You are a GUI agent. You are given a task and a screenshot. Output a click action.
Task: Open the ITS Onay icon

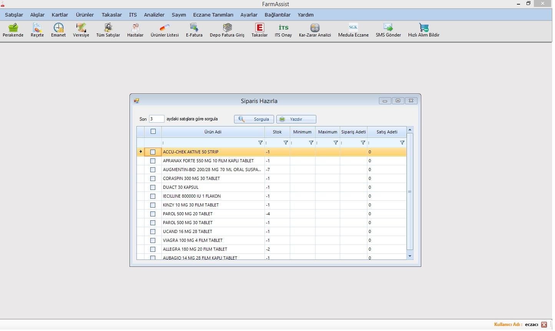(x=283, y=28)
